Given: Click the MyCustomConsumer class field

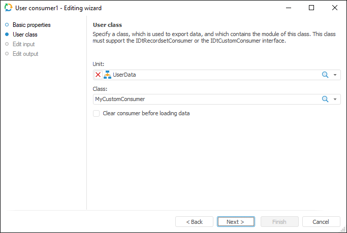Looking at the screenshot, I should (x=203, y=99).
